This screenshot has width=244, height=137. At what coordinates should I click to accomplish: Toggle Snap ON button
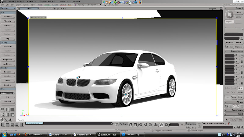(x=226, y=106)
